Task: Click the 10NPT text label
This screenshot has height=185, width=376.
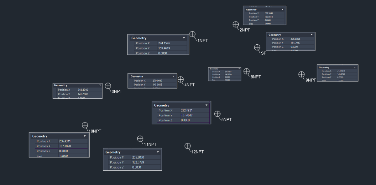Action: click(95, 131)
